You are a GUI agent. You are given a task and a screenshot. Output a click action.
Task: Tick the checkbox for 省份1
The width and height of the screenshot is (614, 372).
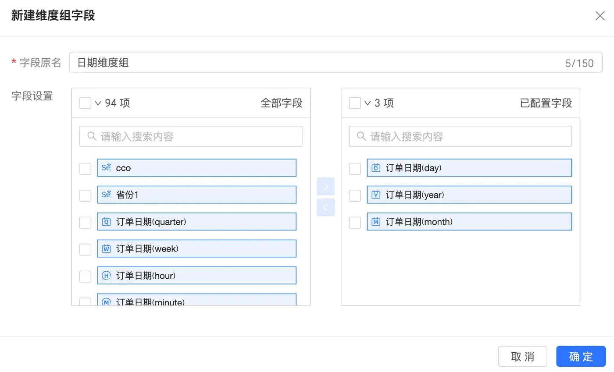point(86,195)
